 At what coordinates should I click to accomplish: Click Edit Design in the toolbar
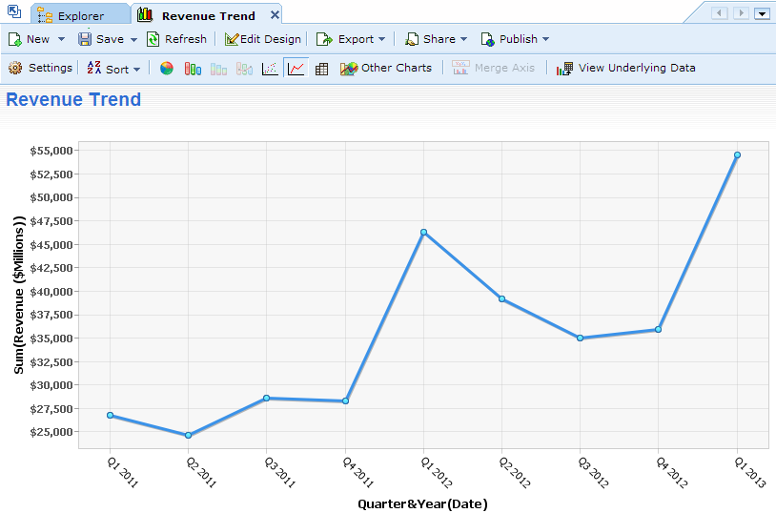tap(263, 39)
